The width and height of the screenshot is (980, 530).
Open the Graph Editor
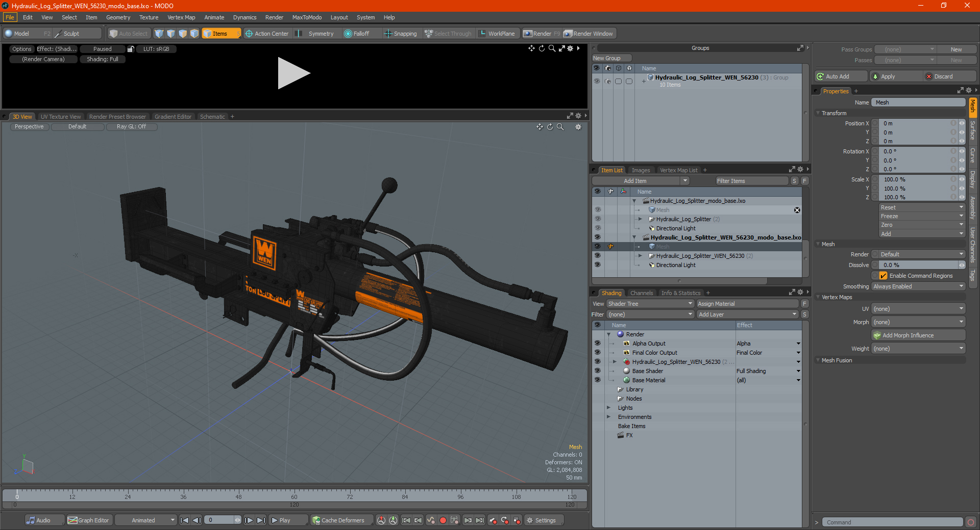coord(88,520)
